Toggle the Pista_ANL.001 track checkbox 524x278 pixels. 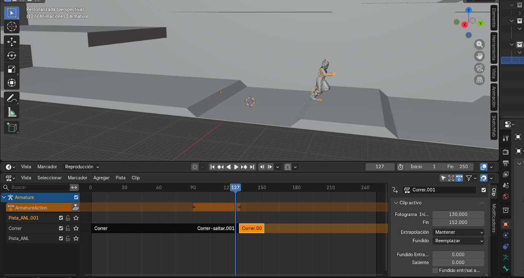tap(61, 218)
